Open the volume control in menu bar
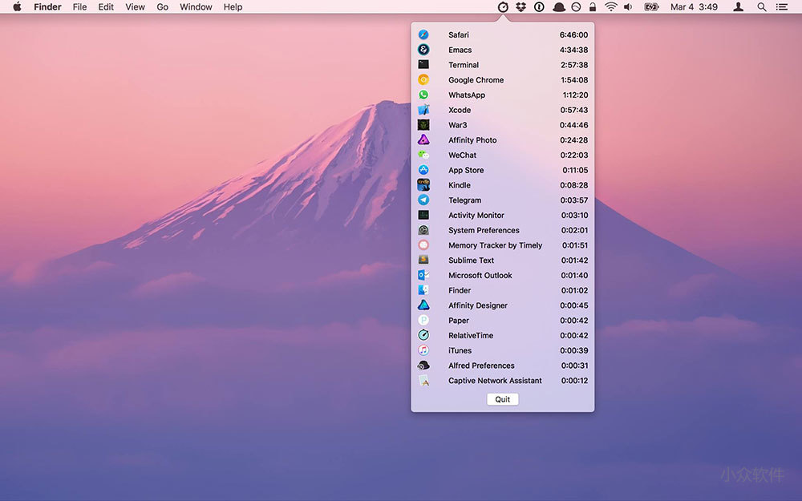802x501 pixels. pos(628,7)
